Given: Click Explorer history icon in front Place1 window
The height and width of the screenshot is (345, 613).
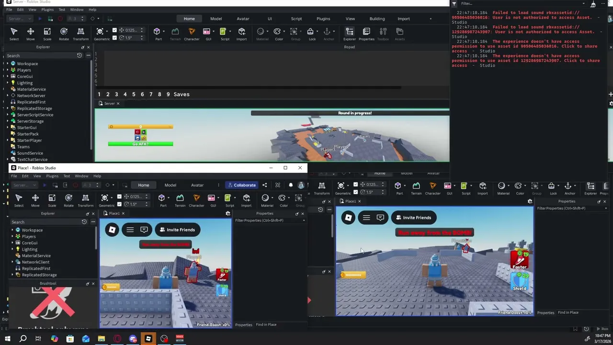Looking at the screenshot, I should [84, 222].
